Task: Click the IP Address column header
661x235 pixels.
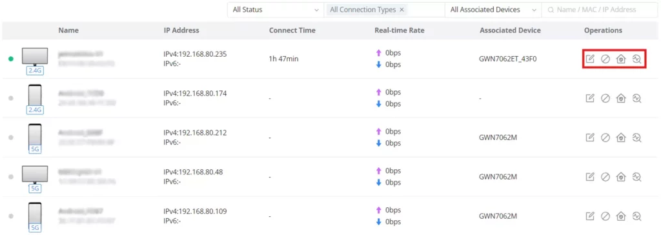Action: click(181, 30)
